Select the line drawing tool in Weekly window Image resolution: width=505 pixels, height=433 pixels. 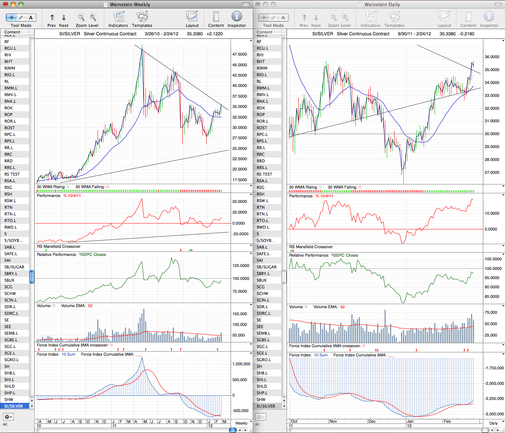tap(21, 17)
